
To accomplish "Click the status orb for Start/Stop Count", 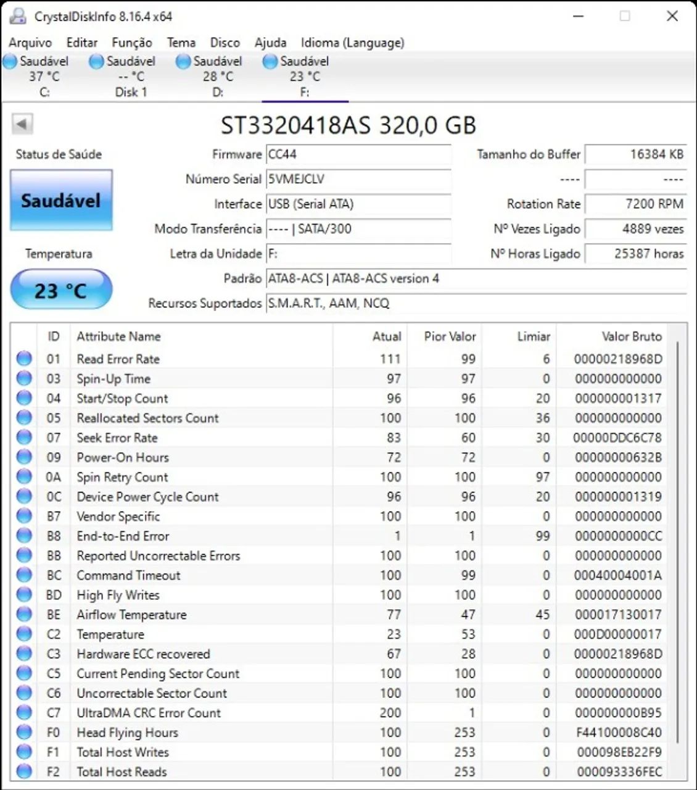I will (x=24, y=398).
